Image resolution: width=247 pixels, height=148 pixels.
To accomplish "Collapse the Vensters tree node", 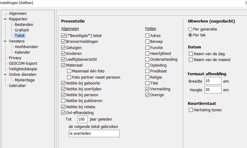I will [x=5, y=41].
